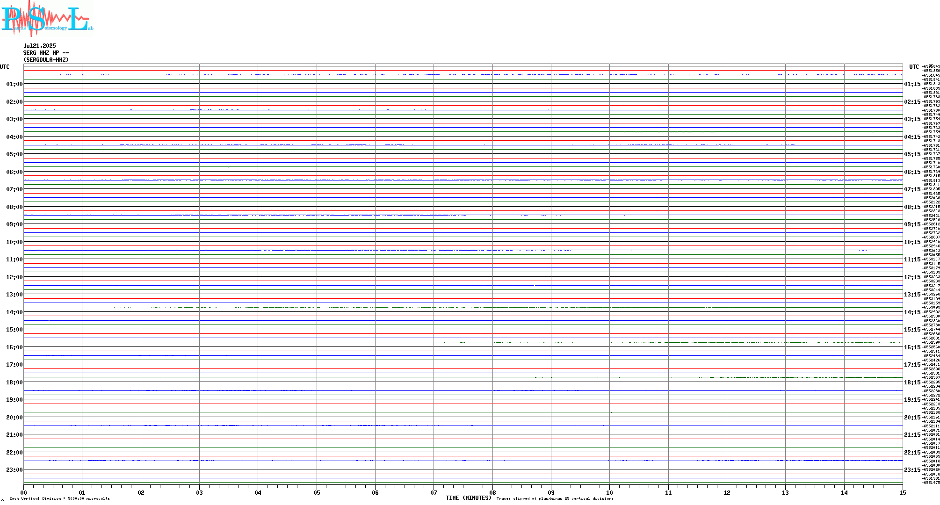This screenshot has width=940, height=505.
Task: Click the UTC label on the right axis
Action: [x=914, y=67]
